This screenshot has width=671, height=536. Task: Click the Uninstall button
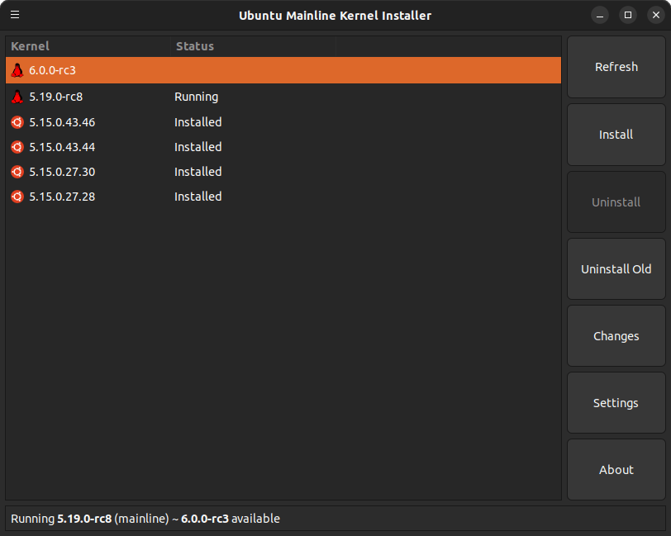(616, 202)
